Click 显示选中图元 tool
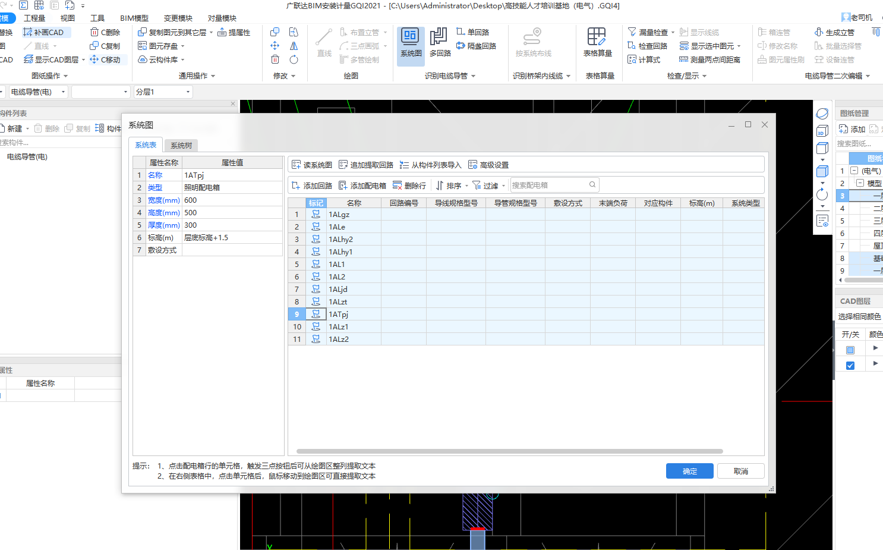The width and height of the screenshot is (883, 550). [x=707, y=46]
